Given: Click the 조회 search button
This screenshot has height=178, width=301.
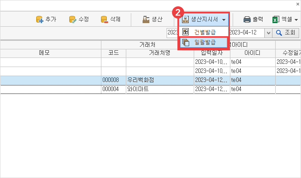Looking at the screenshot, I should (x=286, y=33).
